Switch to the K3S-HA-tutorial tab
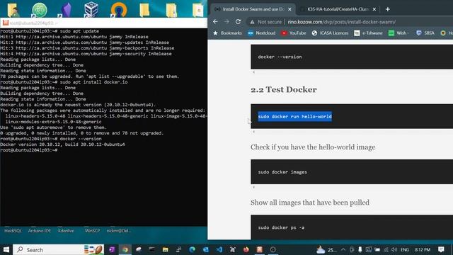This screenshot has width=453, height=255. coord(338,9)
